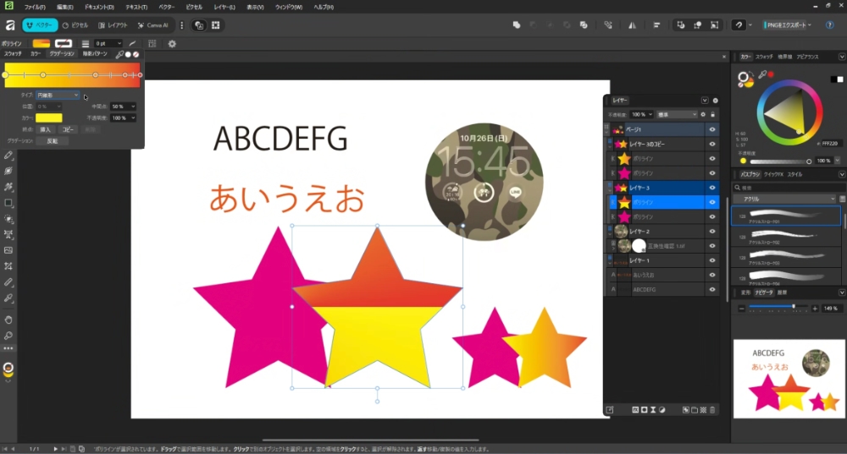Open the gradient type dropdown
Image resolution: width=847 pixels, height=454 pixels.
coord(58,96)
